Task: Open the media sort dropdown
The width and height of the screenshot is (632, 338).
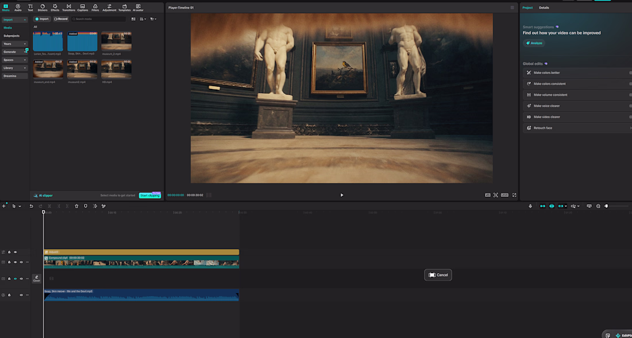Action: pos(142,19)
